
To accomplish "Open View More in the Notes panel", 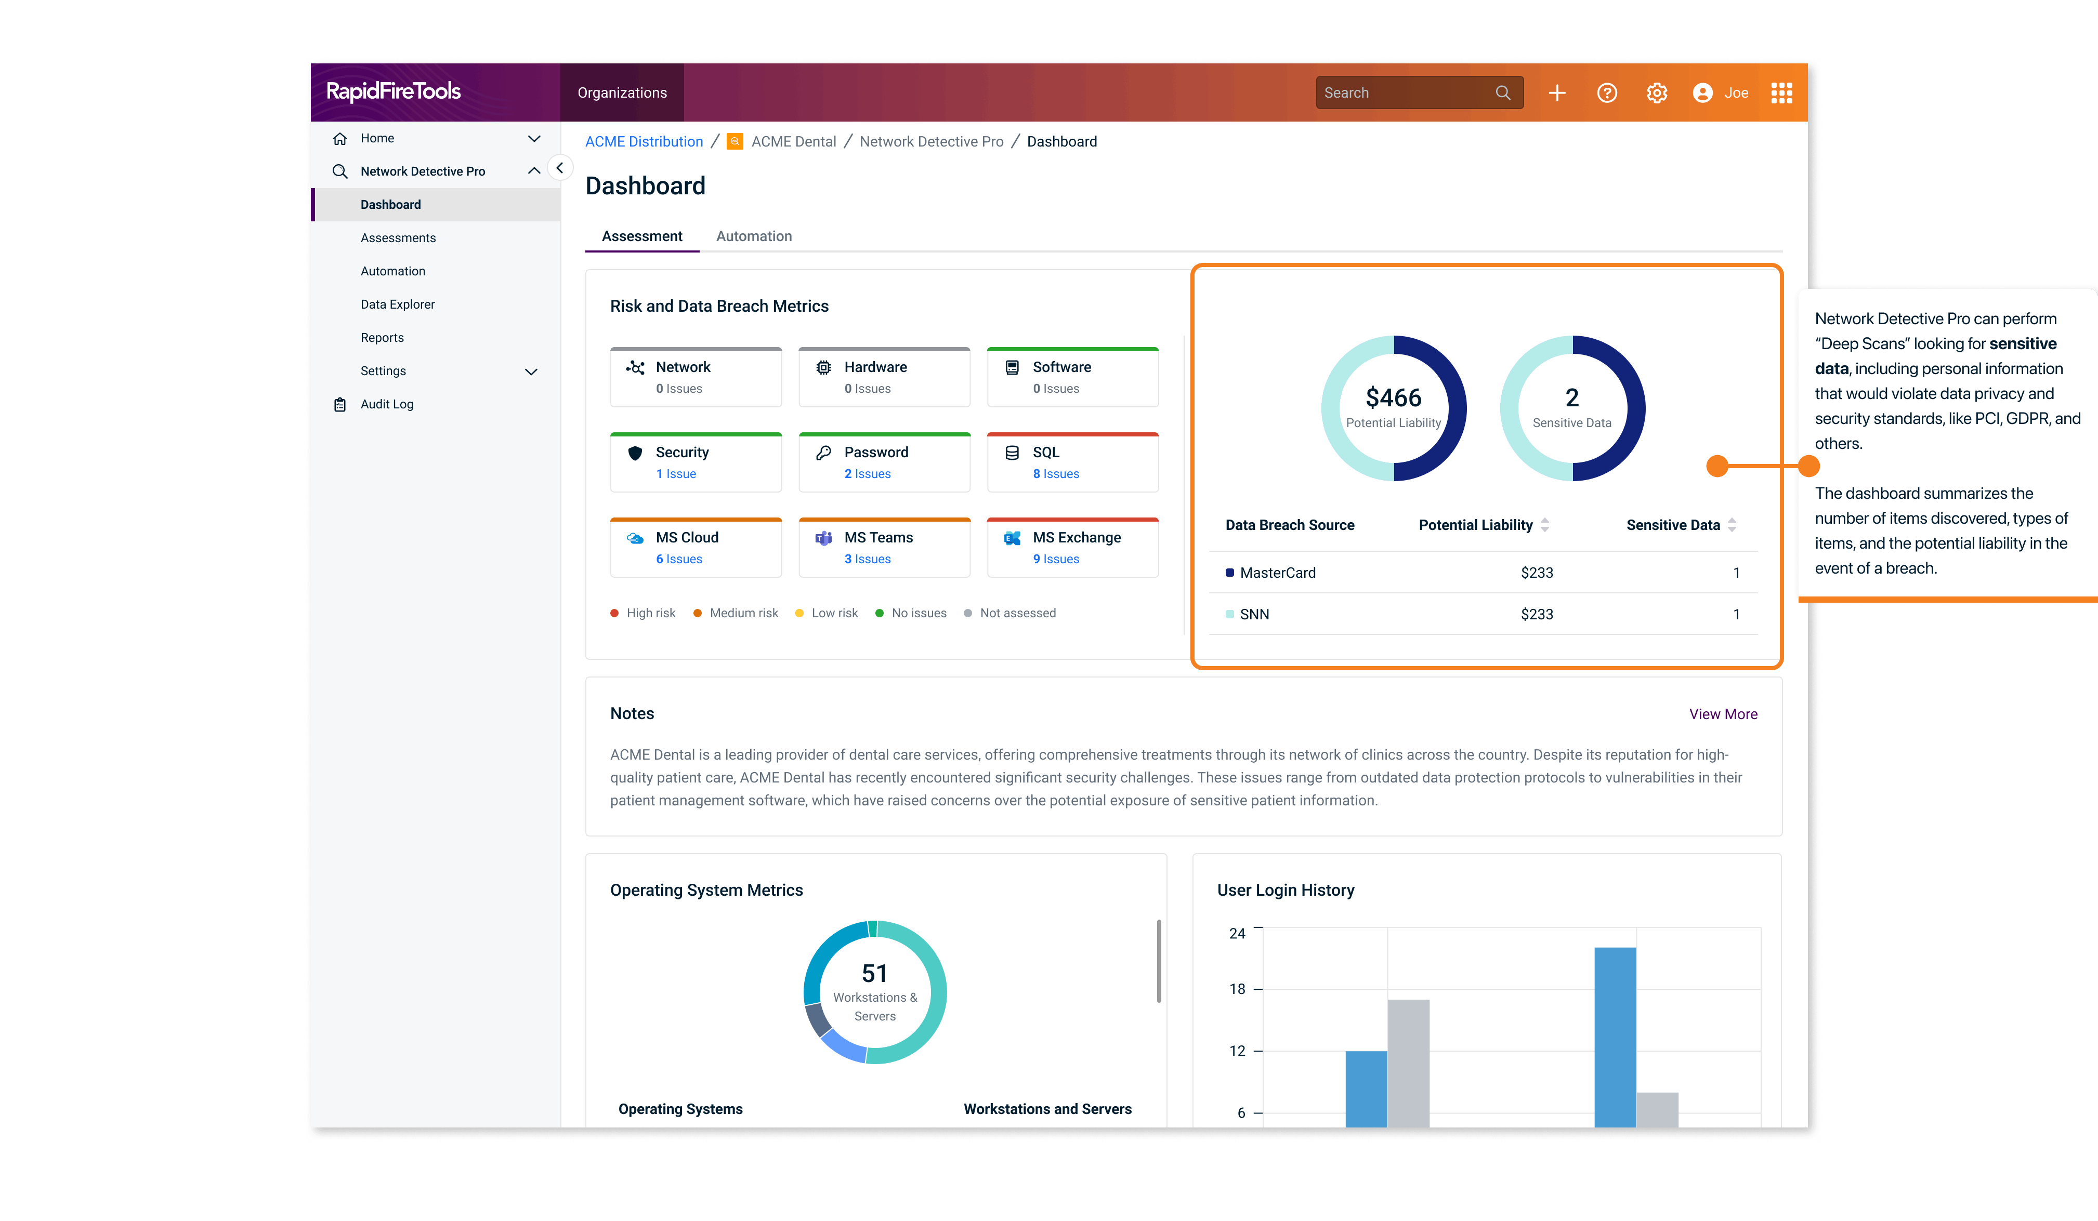I will coord(1723,713).
